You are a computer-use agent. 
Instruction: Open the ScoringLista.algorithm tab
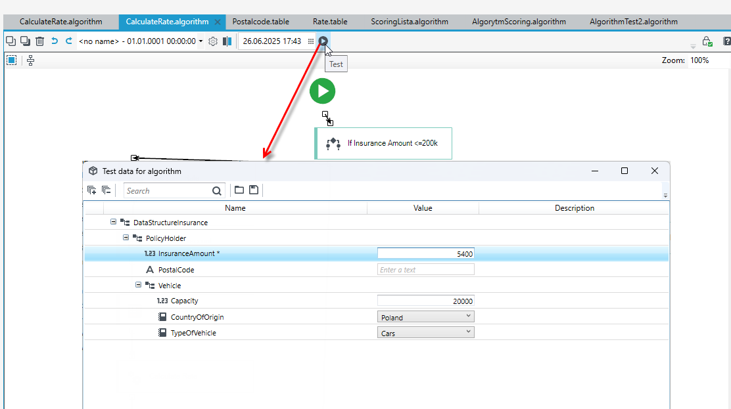[x=410, y=22]
